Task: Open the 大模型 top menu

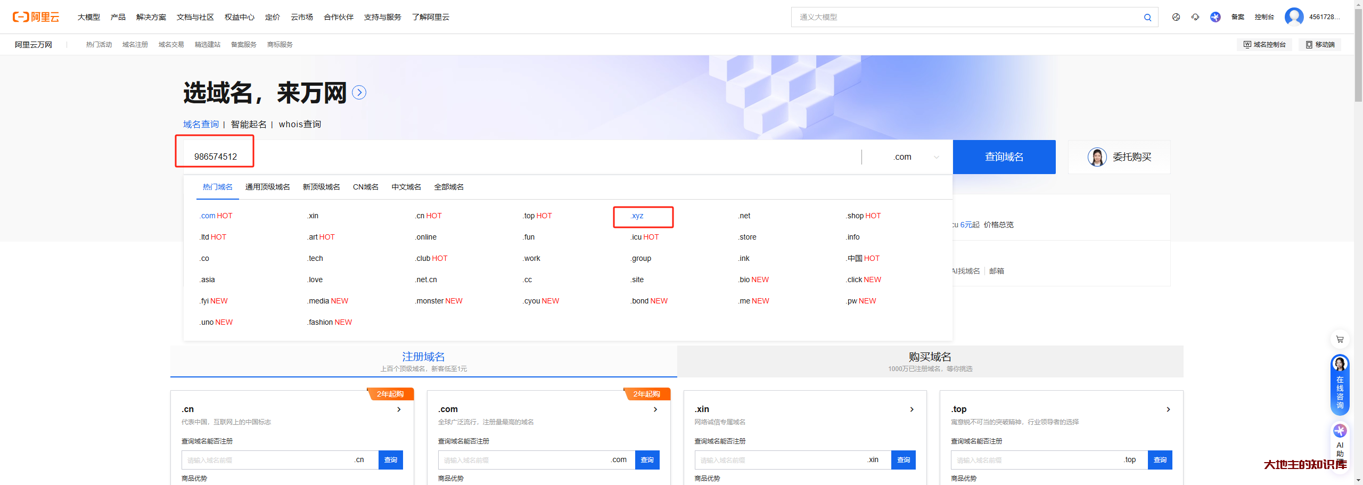Action: coord(89,17)
